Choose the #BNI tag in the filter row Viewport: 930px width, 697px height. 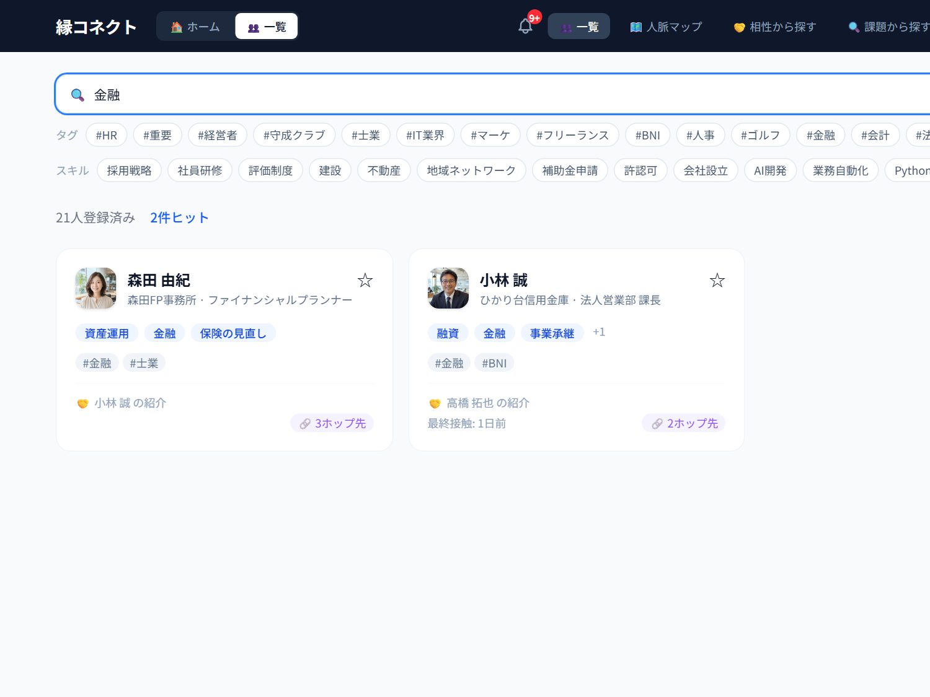[648, 135]
